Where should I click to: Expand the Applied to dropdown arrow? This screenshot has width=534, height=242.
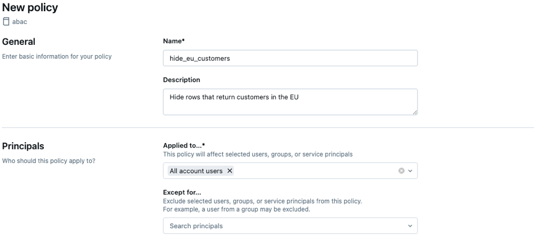[410, 171]
